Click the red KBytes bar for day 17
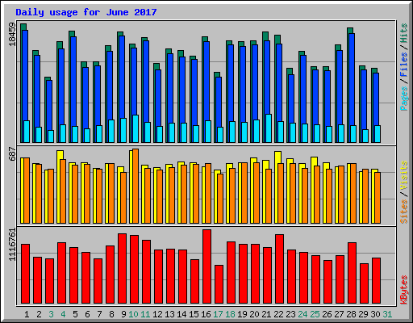This screenshot has width=413, height=323. pos(219,284)
